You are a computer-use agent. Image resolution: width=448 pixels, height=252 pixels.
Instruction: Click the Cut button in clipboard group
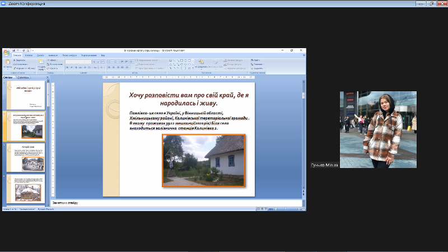tap(21, 60)
